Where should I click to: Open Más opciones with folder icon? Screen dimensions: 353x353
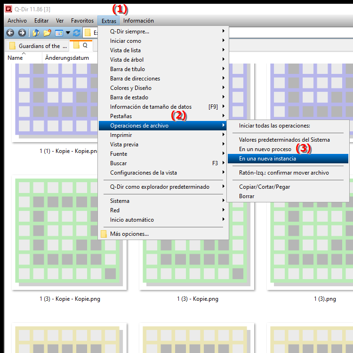[129, 234]
